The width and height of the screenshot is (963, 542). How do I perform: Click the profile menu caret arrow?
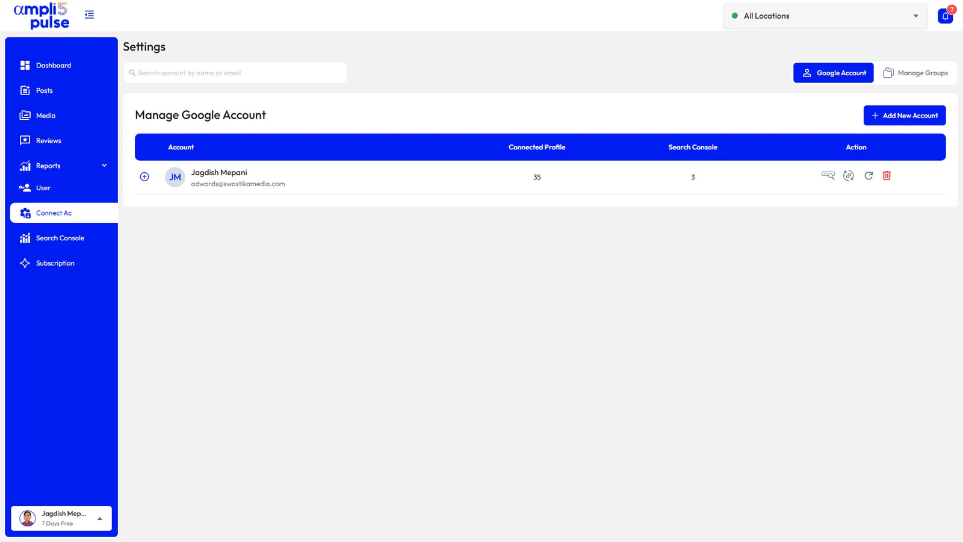click(x=100, y=519)
